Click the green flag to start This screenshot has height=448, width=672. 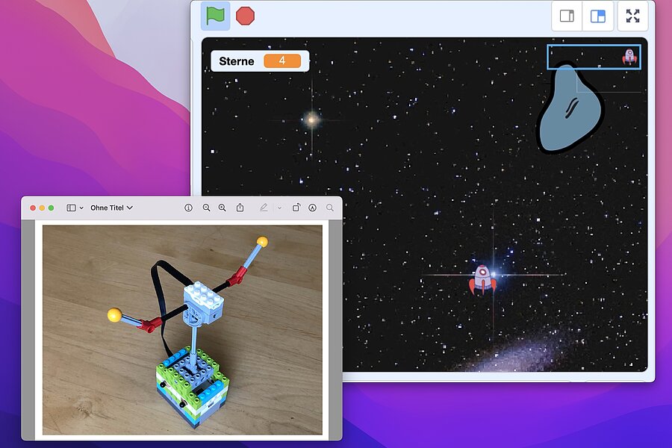(x=215, y=16)
